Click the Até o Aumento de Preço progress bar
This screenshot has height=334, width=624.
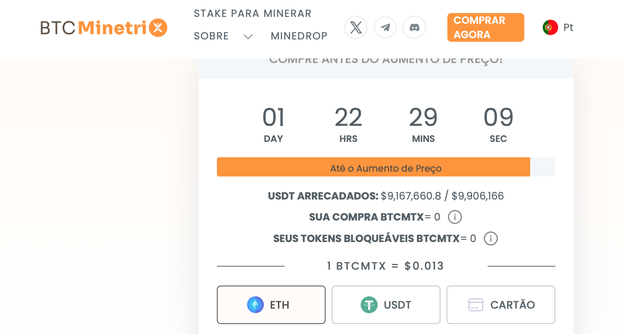coord(385,167)
